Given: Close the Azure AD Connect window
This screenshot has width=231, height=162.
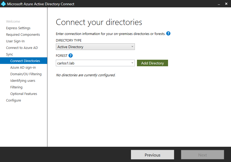Looking at the screenshot, I should [x=226, y=4].
